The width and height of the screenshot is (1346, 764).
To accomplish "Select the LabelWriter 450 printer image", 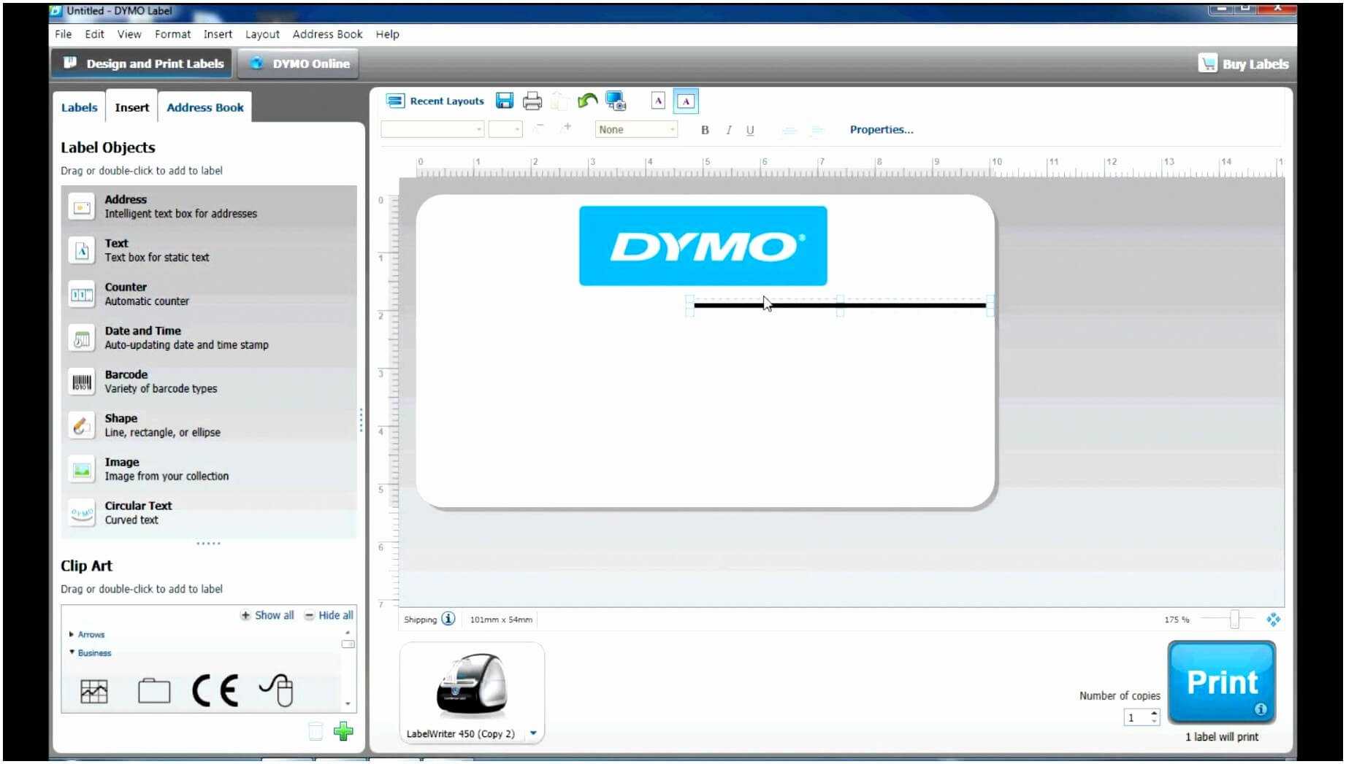I will coord(472,686).
